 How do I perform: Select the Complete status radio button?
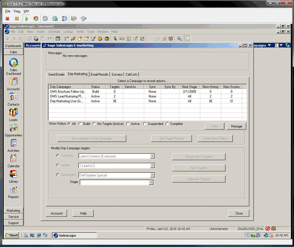click(167, 124)
